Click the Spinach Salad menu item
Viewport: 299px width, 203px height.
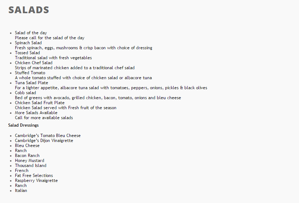[x=28, y=43]
